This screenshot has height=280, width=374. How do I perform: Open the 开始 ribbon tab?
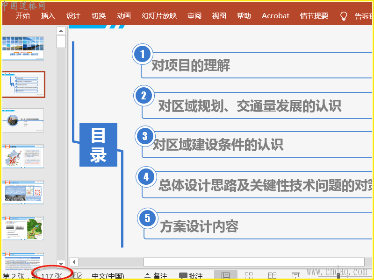point(22,16)
